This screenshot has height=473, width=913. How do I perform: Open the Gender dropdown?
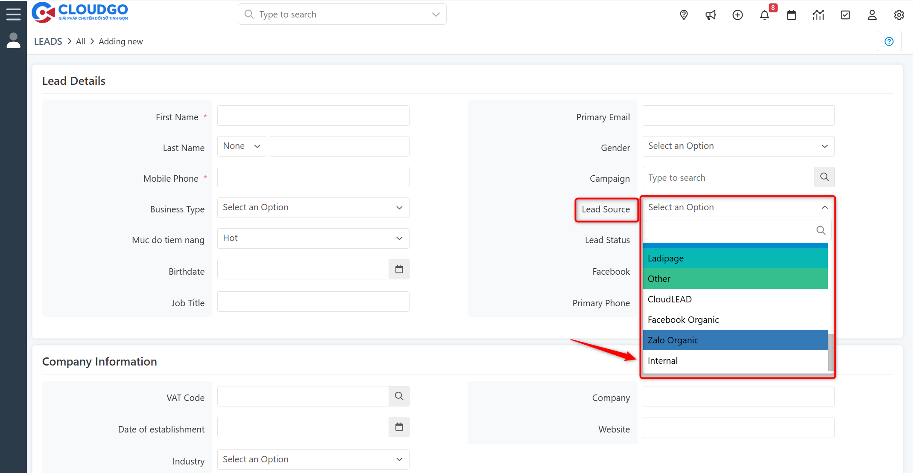click(738, 146)
